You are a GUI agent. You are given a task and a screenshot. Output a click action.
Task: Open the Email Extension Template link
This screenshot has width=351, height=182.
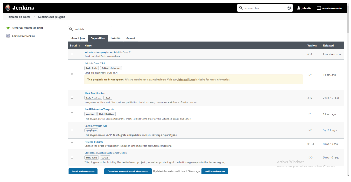[99, 109]
